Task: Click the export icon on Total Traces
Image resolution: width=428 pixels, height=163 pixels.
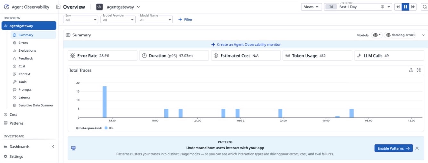Action: 411,70
